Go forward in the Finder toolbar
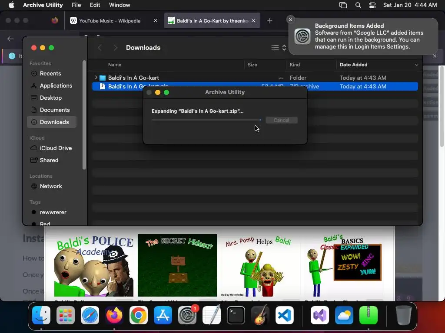Screen dimensions: 445x333 115,48
